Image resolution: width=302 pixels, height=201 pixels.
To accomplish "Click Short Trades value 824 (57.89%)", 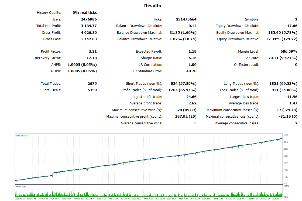I will pos(184,83).
